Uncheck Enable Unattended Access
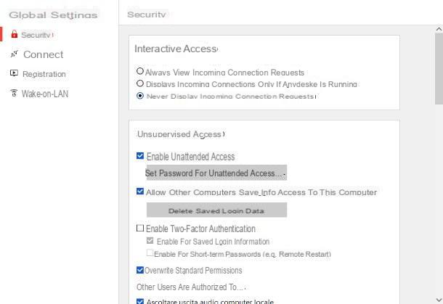The height and width of the screenshot is (304, 443). [140, 156]
